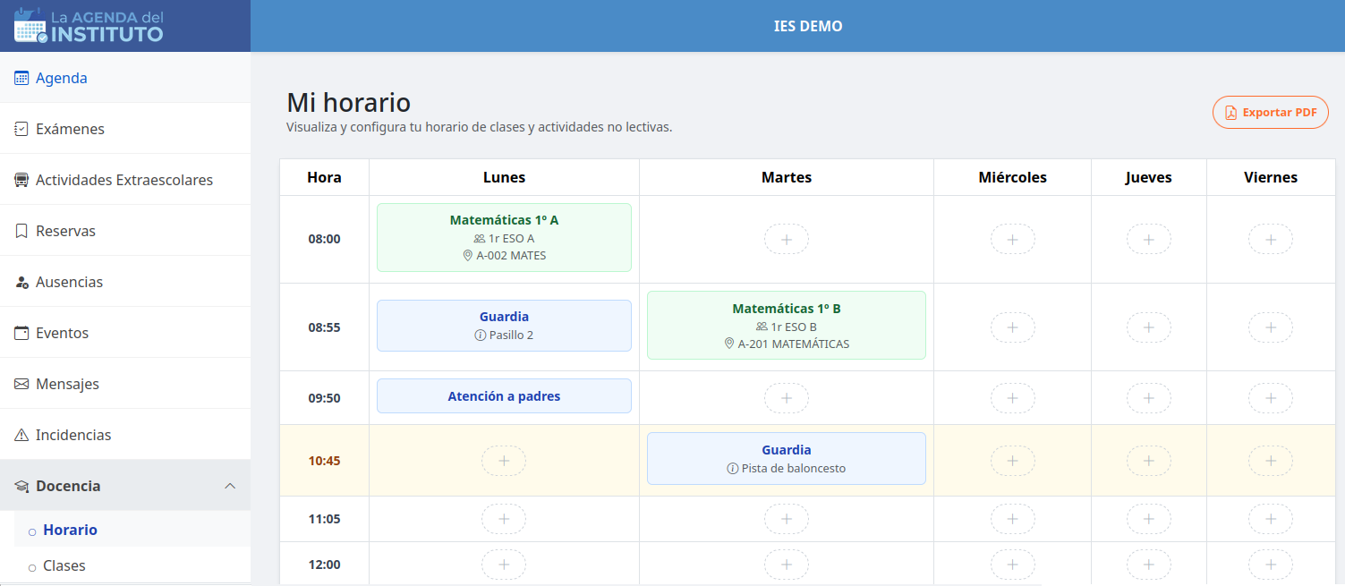This screenshot has width=1345, height=586.
Task: Open the Exámenes menu item
Action: pos(125,129)
